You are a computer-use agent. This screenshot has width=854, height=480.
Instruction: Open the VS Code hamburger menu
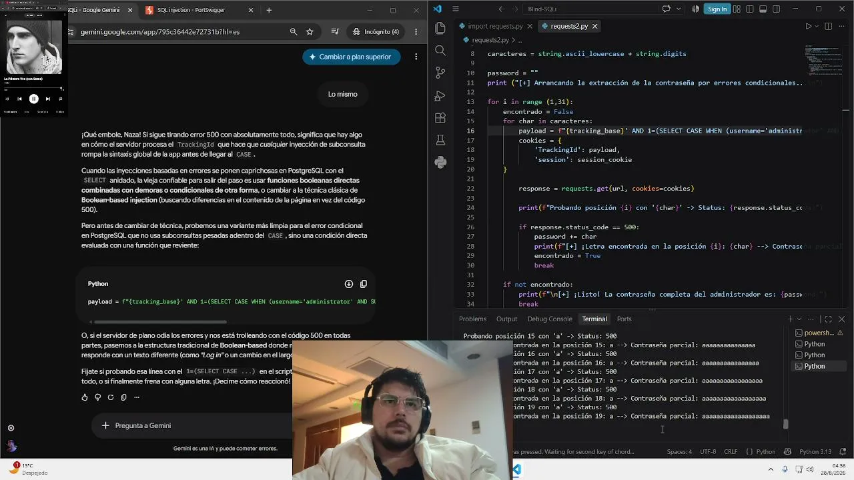pyautogui.click(x=456, y=9)
